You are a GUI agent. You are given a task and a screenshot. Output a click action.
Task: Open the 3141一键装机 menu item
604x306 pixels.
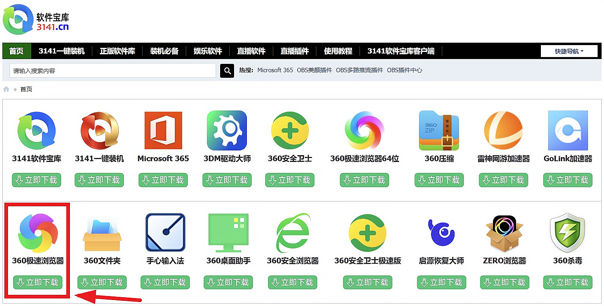point(62,51)
